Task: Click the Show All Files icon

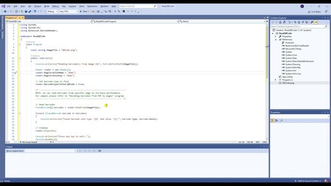Action: point(307,22)
